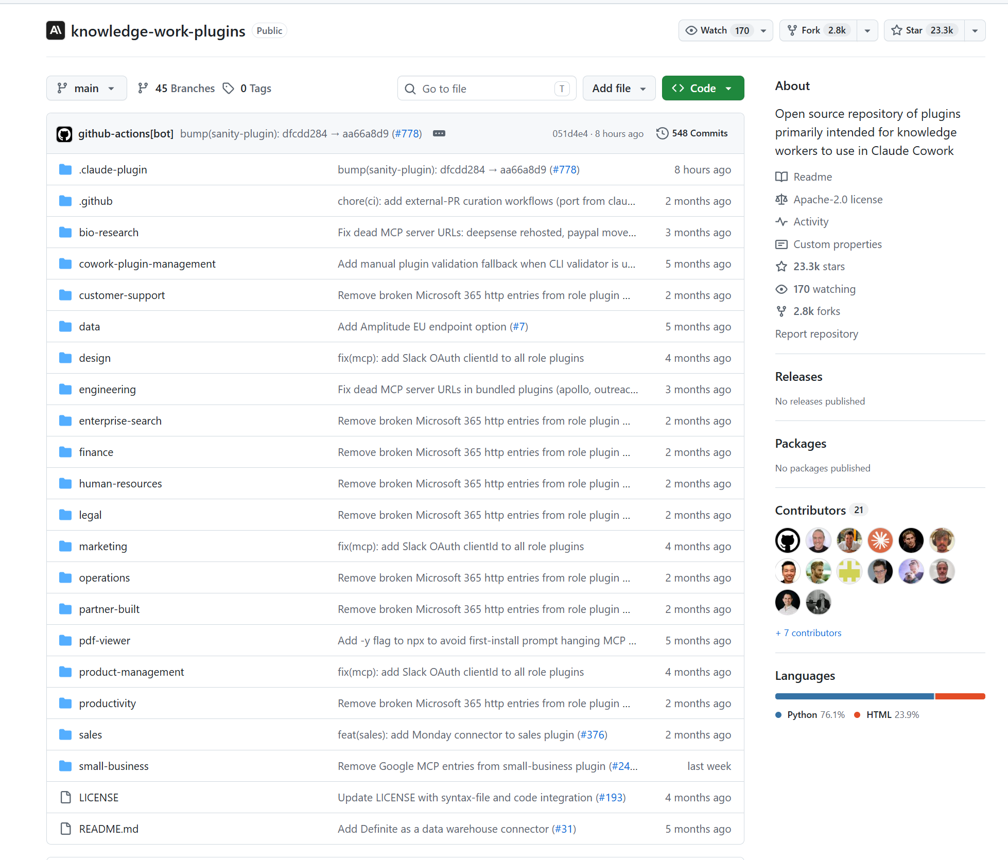The width and height of the screenshot is (1008, 860).
Task: Click the marketing folder icon
Action: click(65, 546)
